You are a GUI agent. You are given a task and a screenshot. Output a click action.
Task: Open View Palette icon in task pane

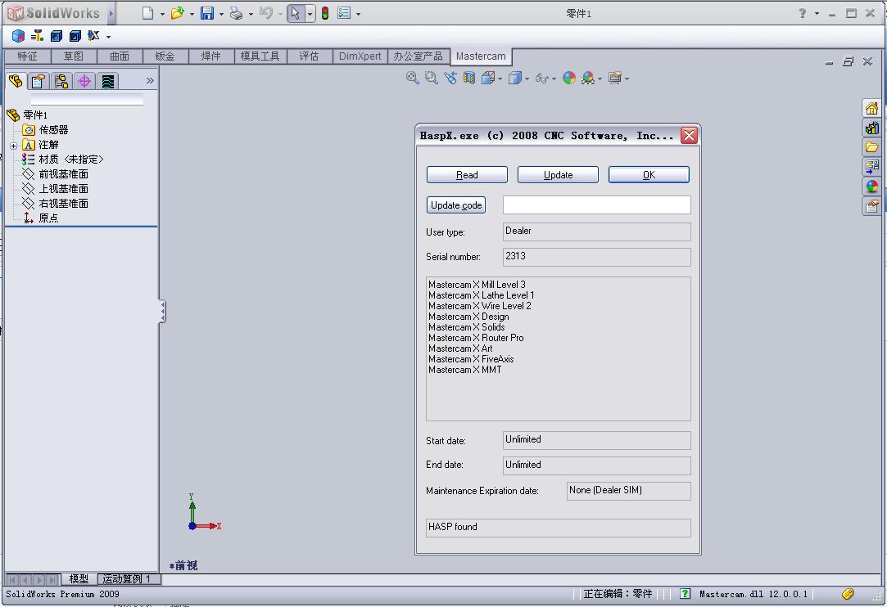tap(871, 167)
